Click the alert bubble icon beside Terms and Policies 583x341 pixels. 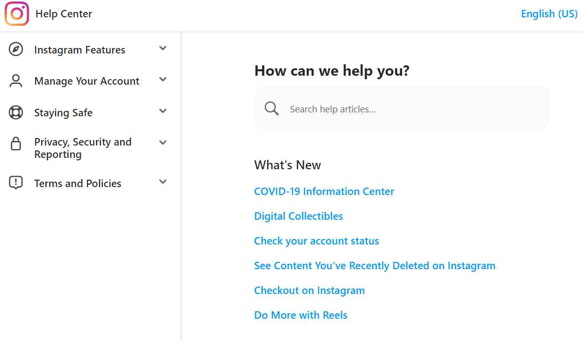16,183
